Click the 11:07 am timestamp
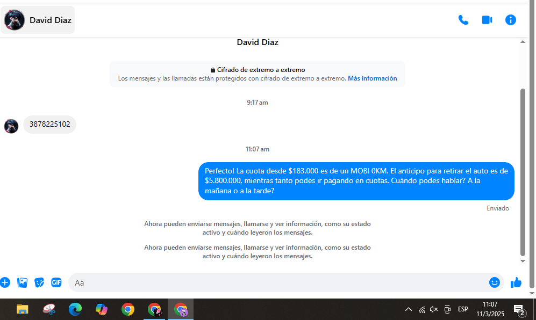 258,149
